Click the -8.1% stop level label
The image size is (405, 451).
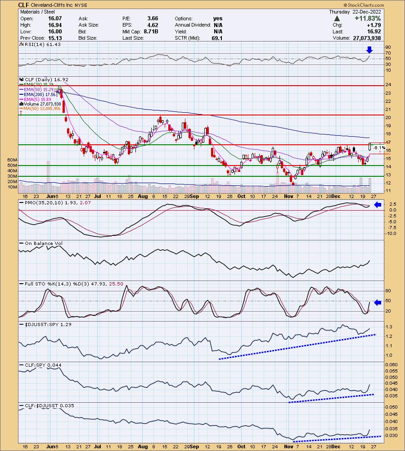379,148
